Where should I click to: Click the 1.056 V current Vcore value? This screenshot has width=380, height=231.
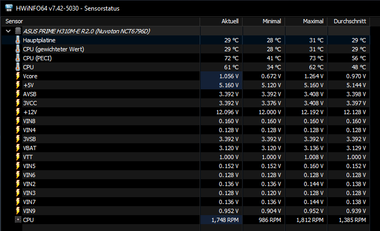pyautogui.click(x=229, y=76)
